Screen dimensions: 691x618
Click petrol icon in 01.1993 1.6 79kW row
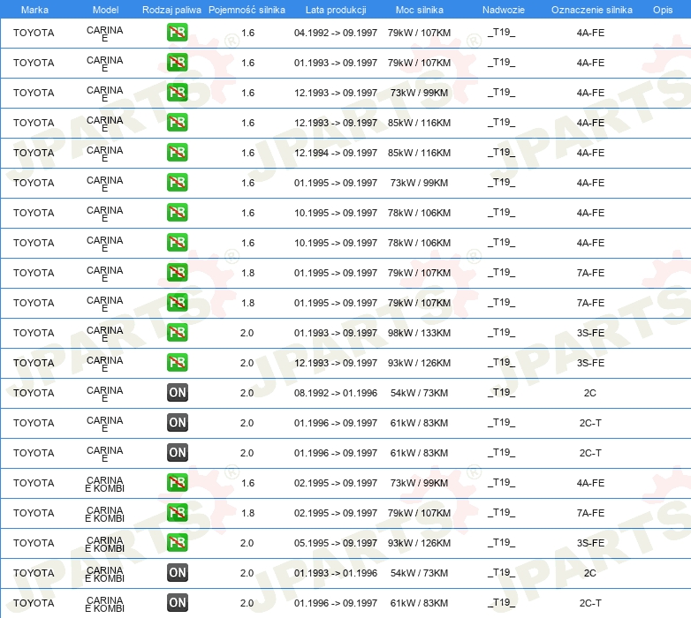[177, 63]
